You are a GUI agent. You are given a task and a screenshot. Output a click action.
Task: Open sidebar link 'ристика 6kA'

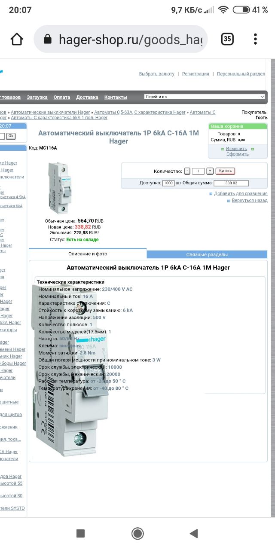[11, 206]
